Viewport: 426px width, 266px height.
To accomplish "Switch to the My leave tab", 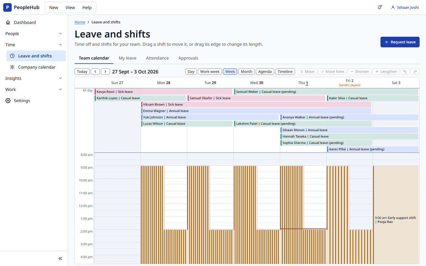I will pos(128,58).
